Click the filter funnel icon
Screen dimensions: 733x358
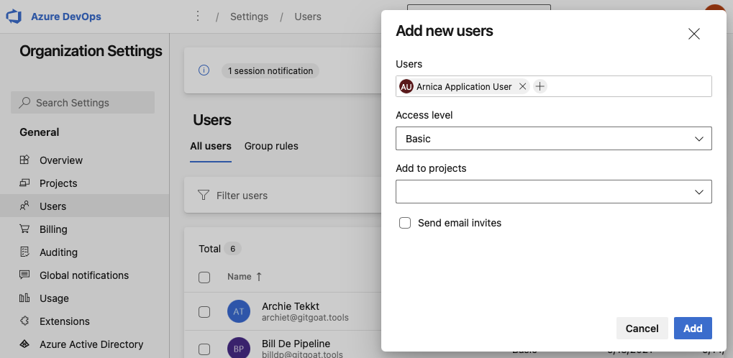click(203, 196)
